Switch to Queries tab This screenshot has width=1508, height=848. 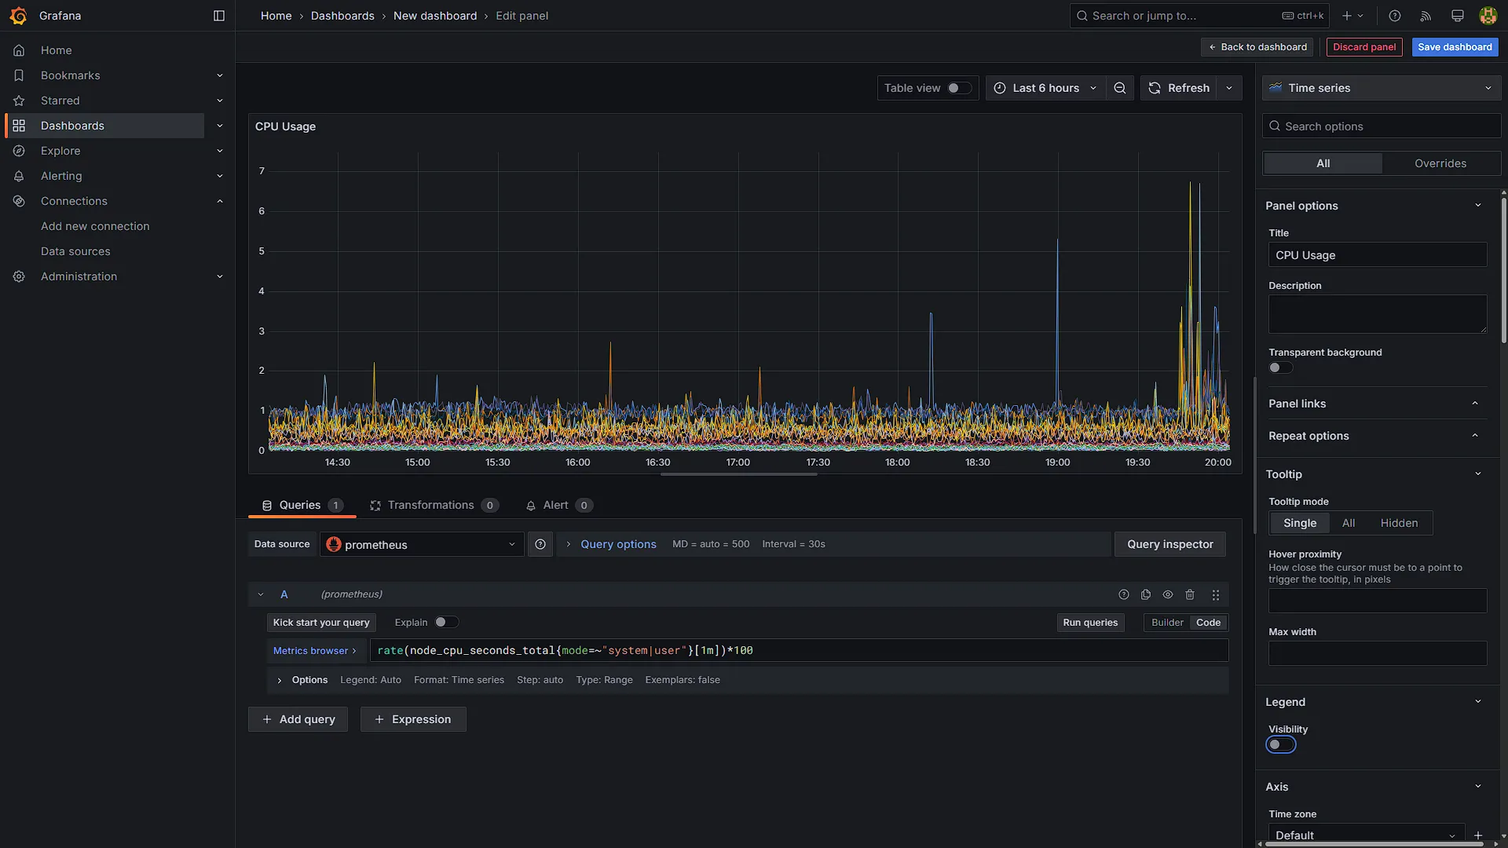tap(302, 505)
